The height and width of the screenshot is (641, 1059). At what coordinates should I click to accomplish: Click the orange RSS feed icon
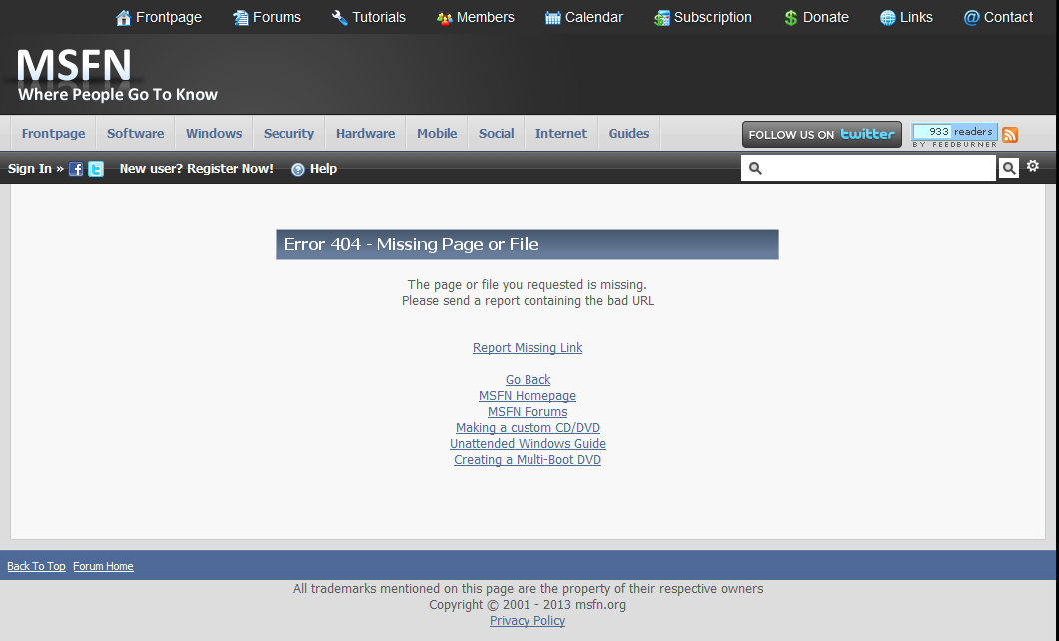1010,134
